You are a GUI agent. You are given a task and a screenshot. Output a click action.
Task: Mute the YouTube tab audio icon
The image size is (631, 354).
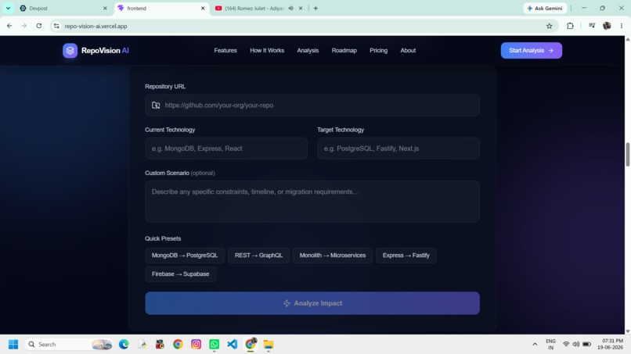pos(290,8)
